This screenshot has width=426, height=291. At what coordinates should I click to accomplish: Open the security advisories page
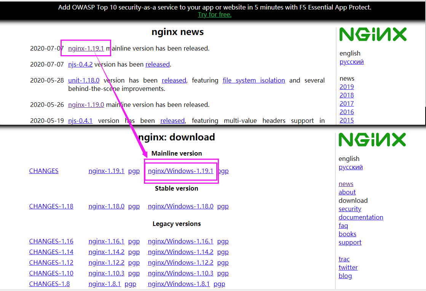(x=349, y=209)
